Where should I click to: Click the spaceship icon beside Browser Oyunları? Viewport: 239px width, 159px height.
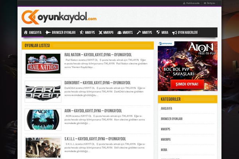coord(48,33)
